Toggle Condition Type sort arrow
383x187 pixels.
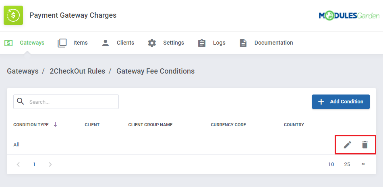[x=56, y=125]
